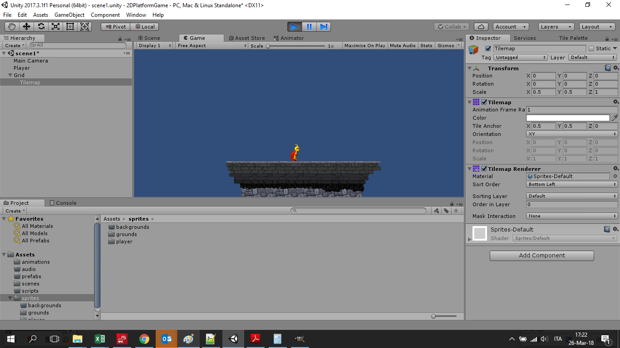Image resolution: width=620 pixels, height=348 pixels.
Task: Select the Scale tool icon
Action: [x=55, y=27]
